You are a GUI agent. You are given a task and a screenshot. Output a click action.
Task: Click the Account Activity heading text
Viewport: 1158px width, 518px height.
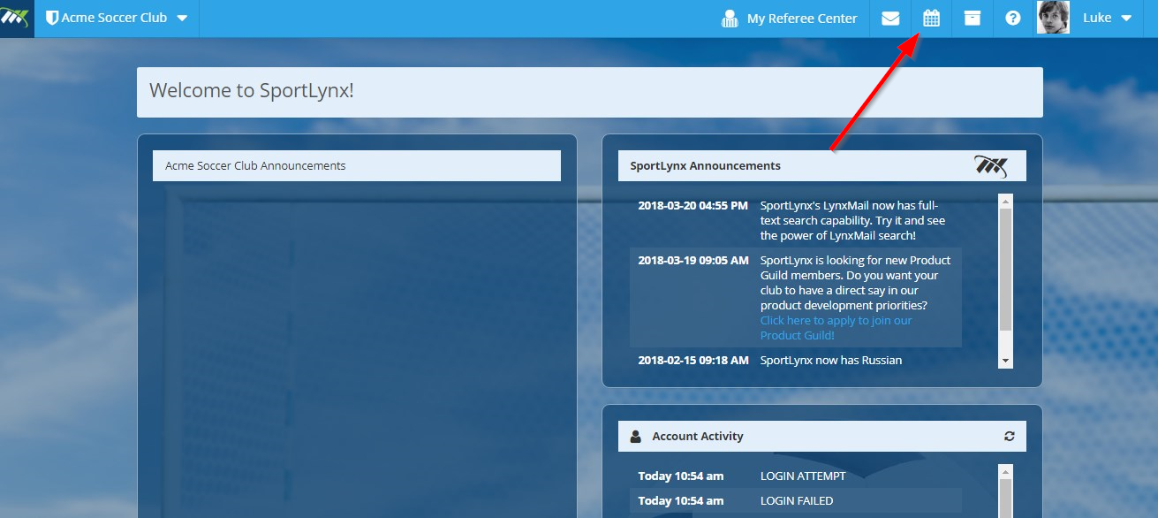pyautogui.click(x=698, y=436)
